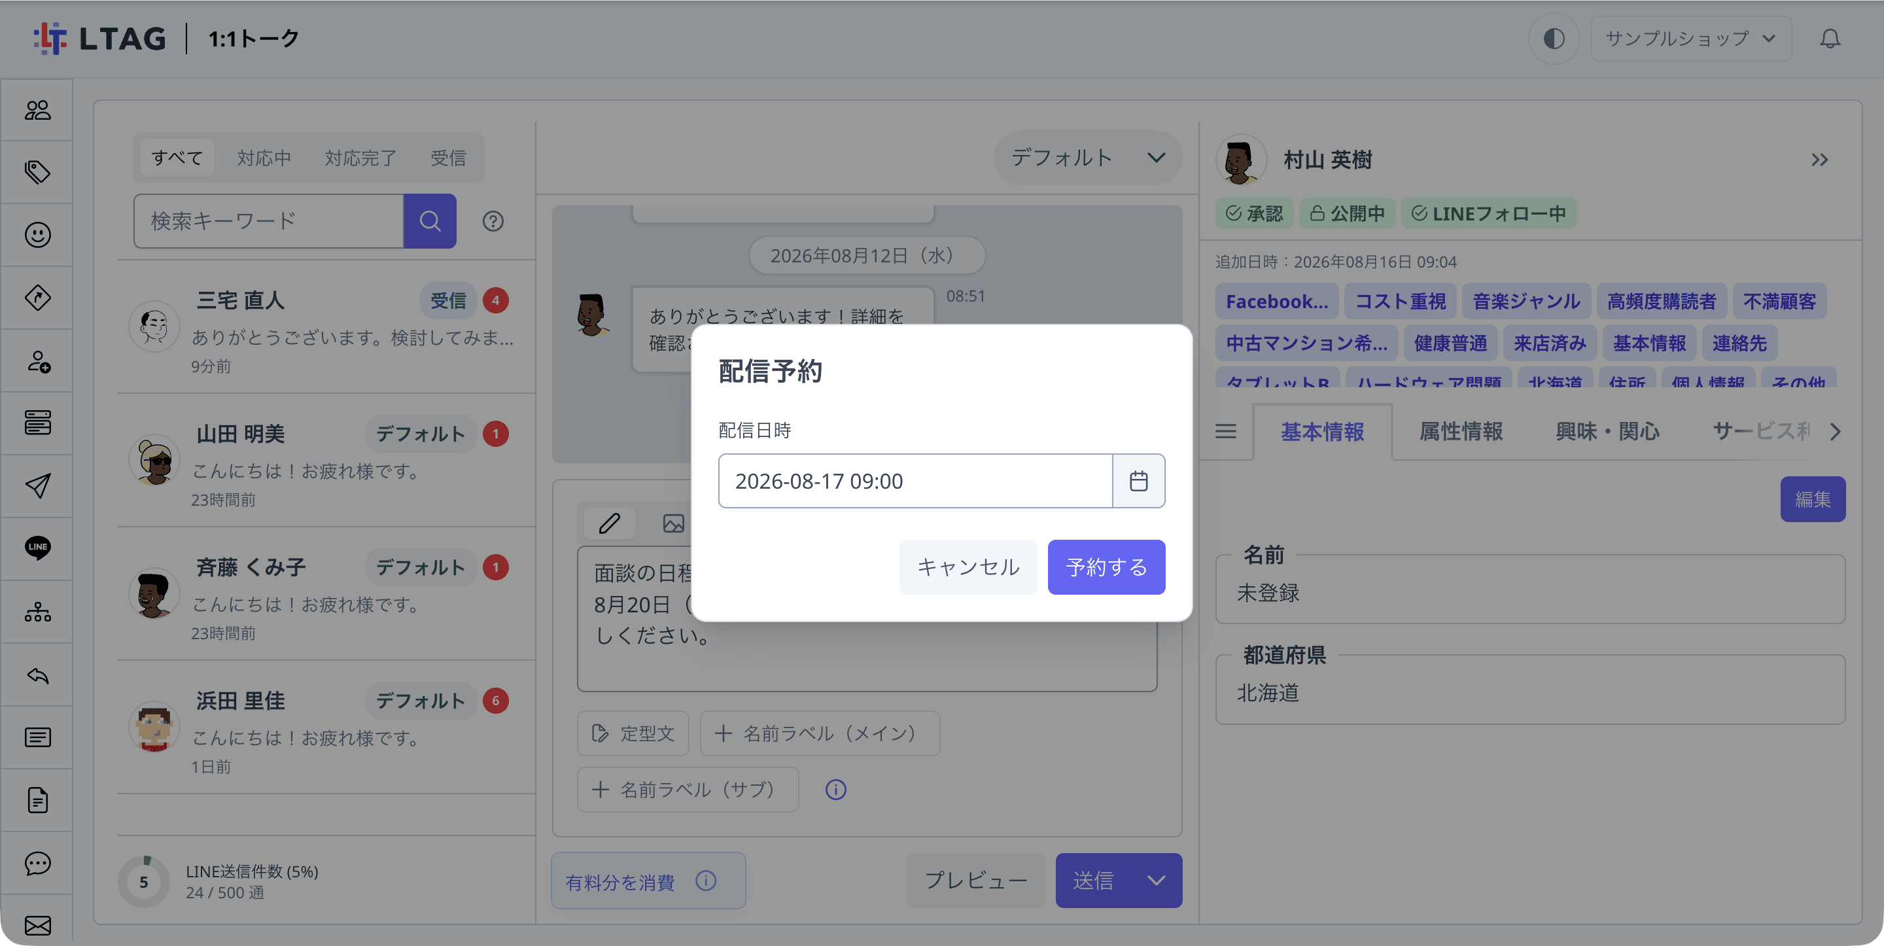Click the 来店済み tag chip
The image size is (1884, 946).
pos(1549,342)
